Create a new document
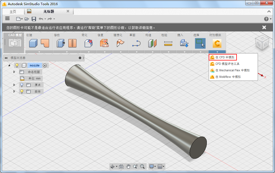The image size is (275, 173). (18, 19)
